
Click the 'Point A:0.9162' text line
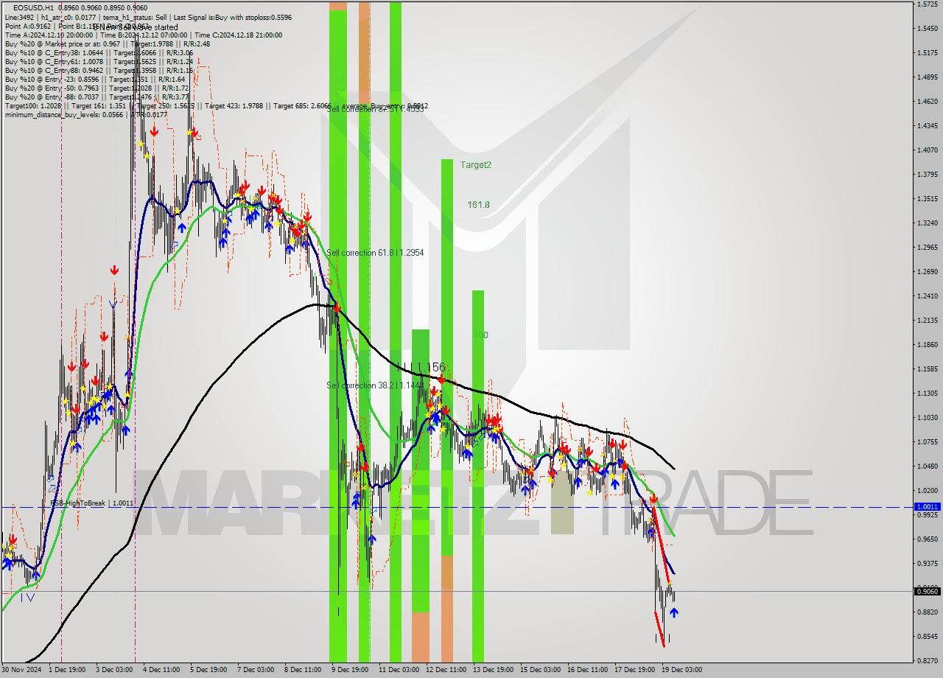point(77,26)
